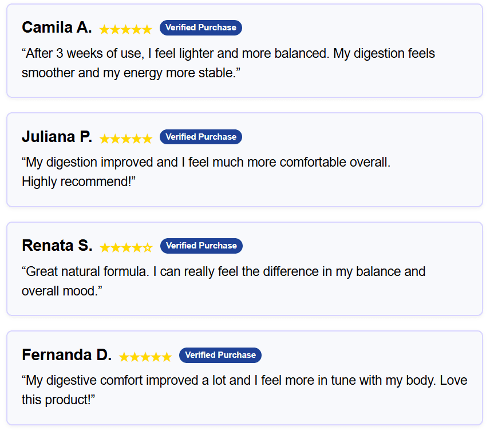The image size is (490, 434).
Task: Click Verified Purchase badge on Juliana's review
Action: tap(201, 137)
